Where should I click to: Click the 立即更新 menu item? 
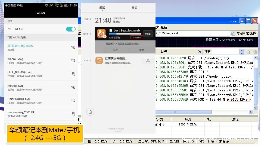click(161, 27)
